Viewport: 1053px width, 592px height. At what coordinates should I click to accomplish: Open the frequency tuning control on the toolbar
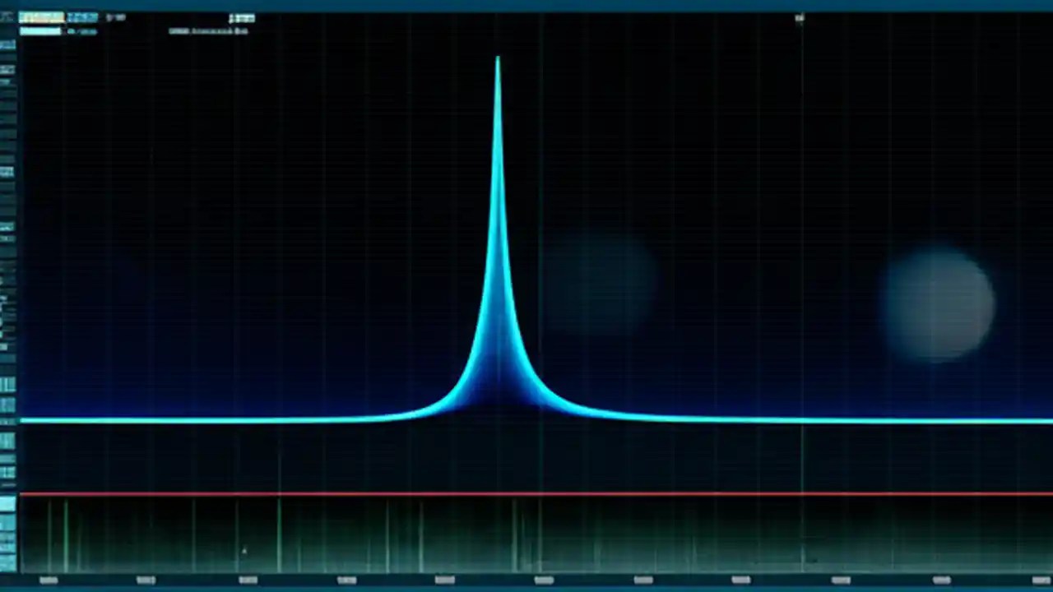tap(39, 16)
